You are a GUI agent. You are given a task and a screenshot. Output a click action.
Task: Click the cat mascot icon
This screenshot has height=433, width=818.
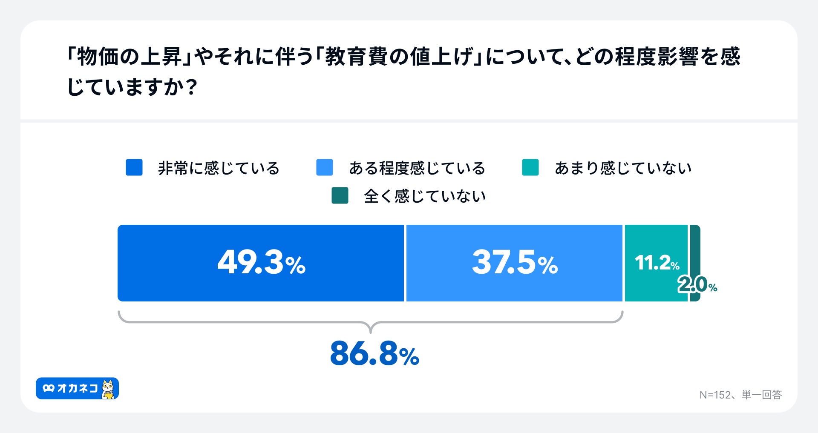pos(108,389)
